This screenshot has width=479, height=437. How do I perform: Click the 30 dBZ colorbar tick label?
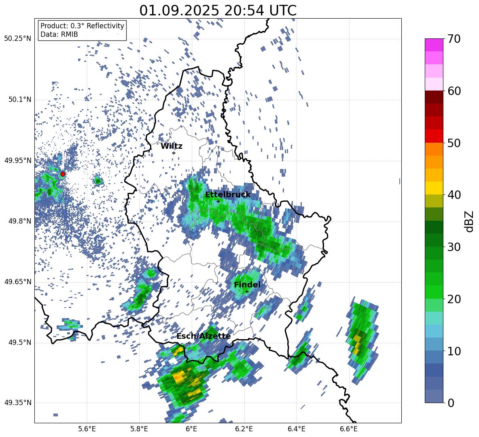click(454, 247)
